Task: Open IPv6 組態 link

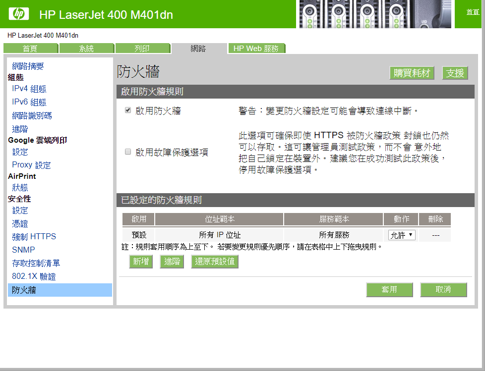Action: click(29, 102)
